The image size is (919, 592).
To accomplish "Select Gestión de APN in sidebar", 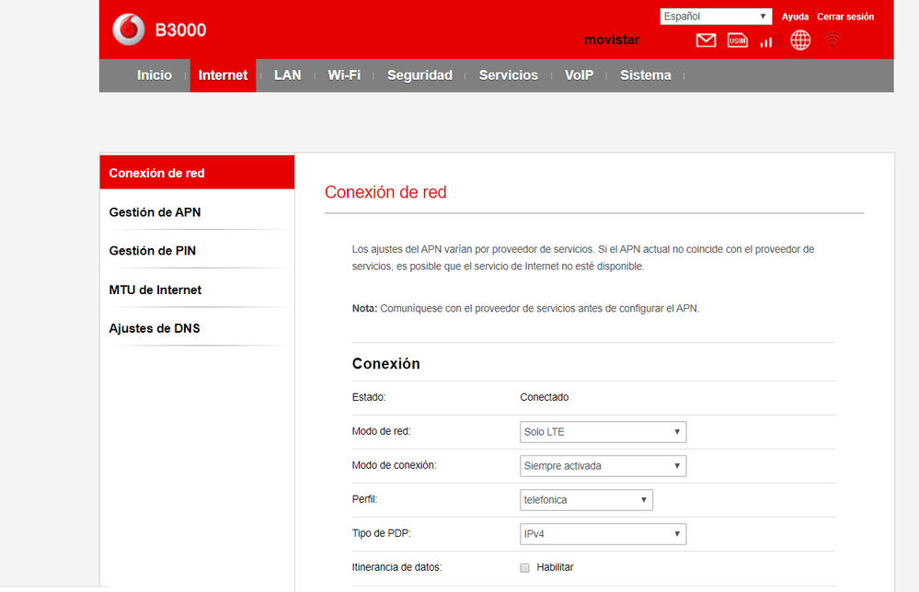I will tap(155, 212).
